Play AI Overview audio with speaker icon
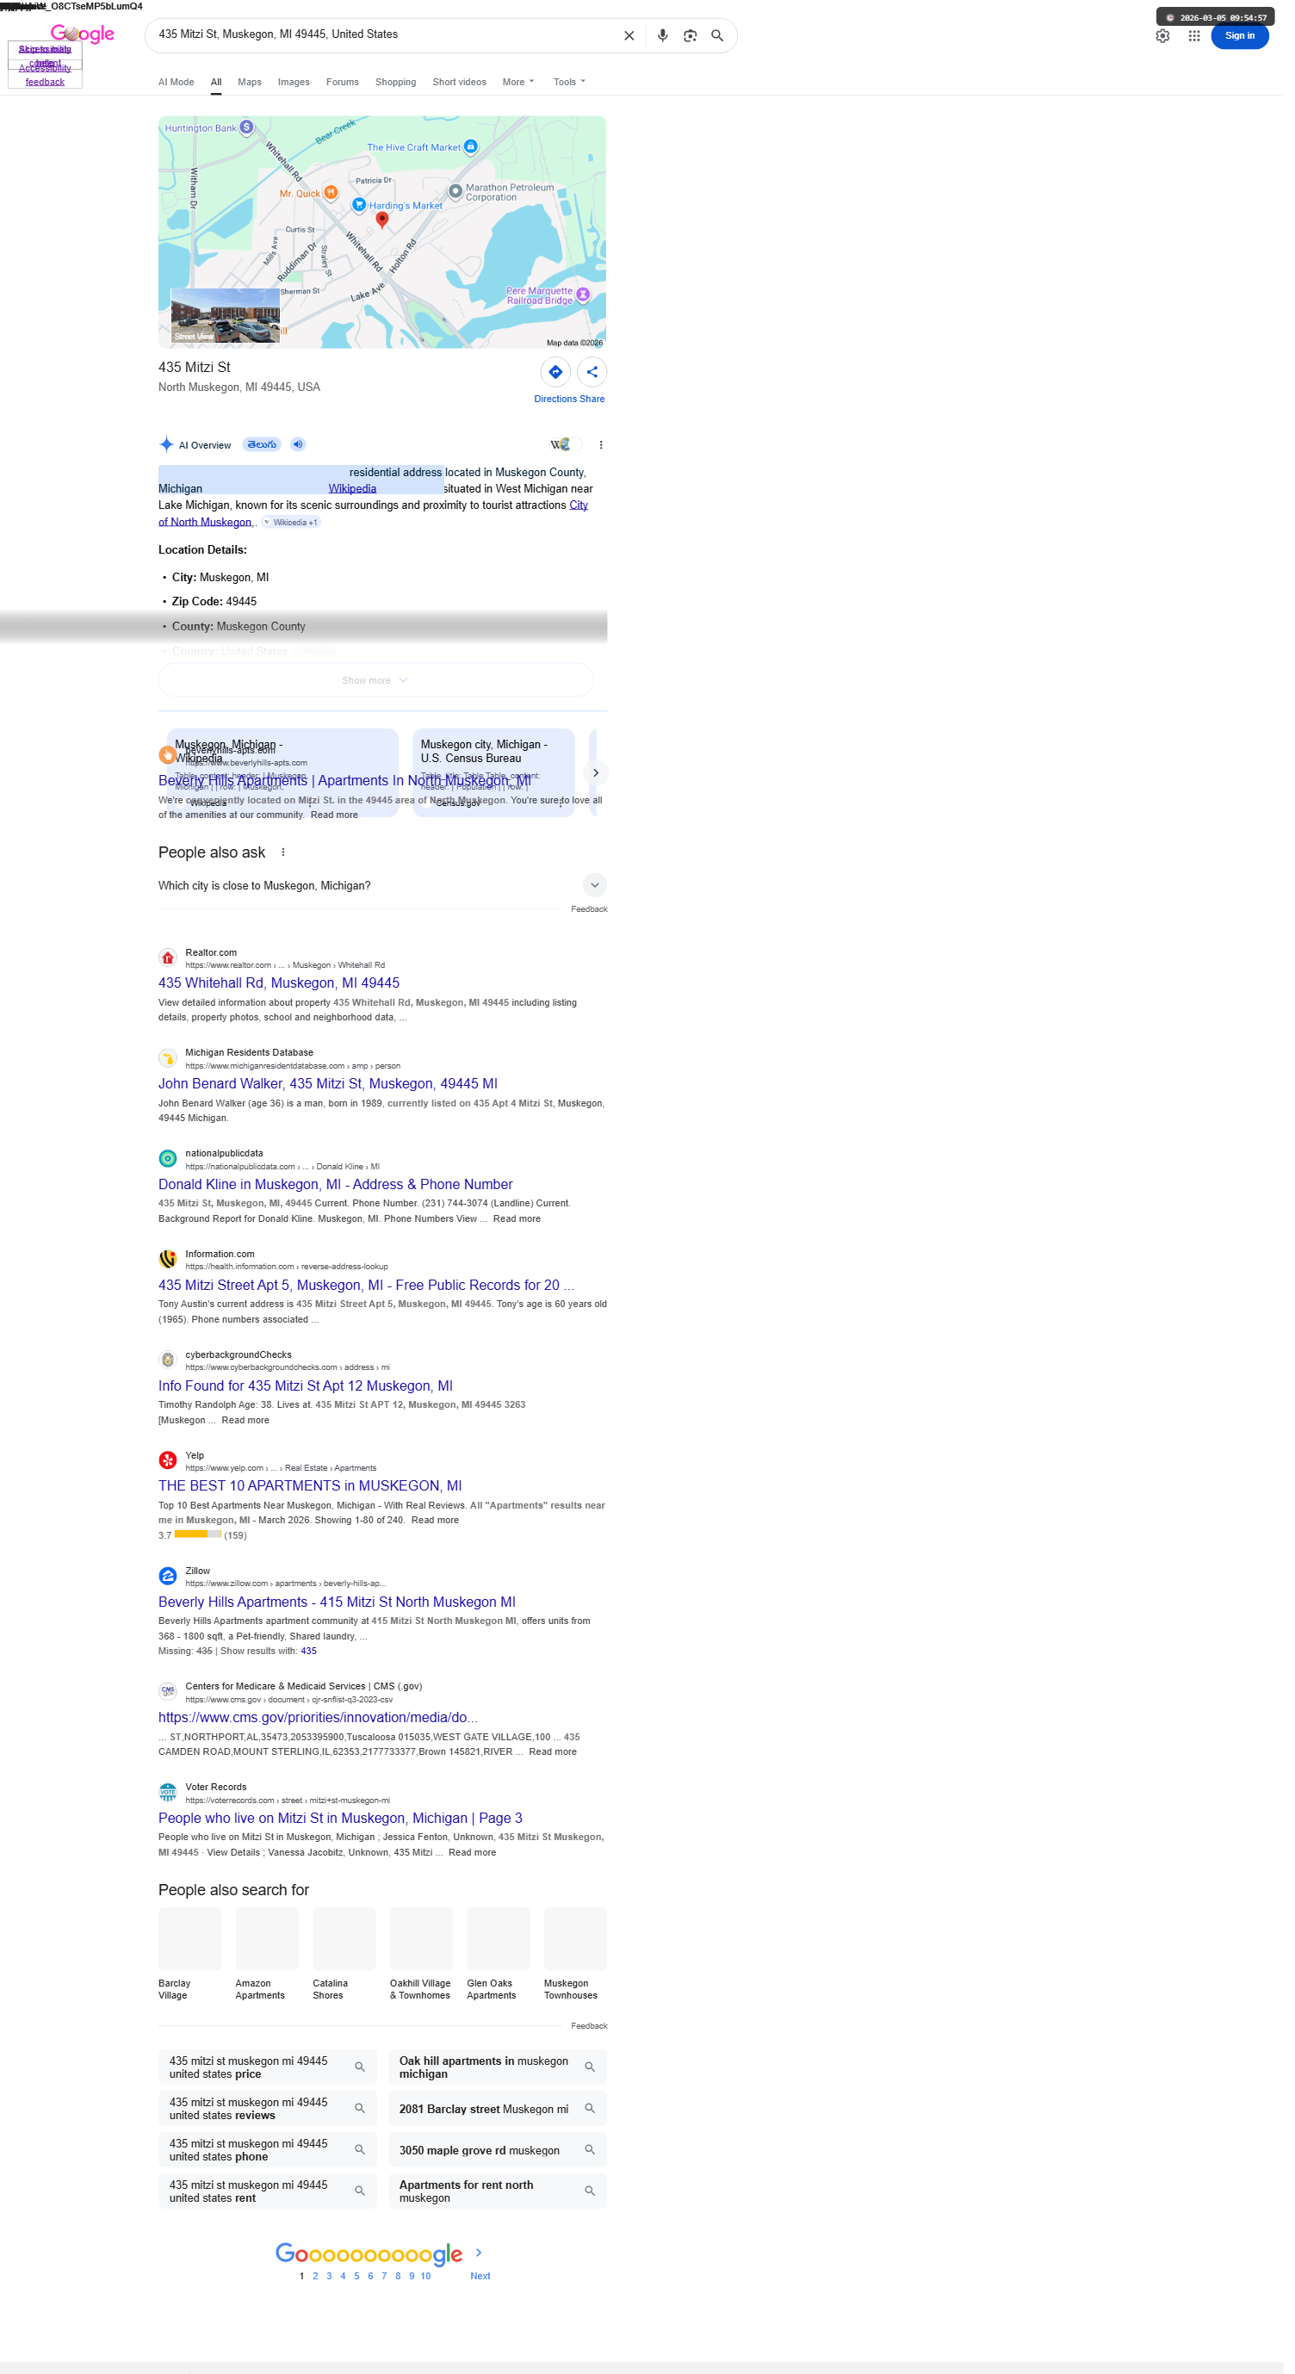1295x2374 pixels. point(298,444)
